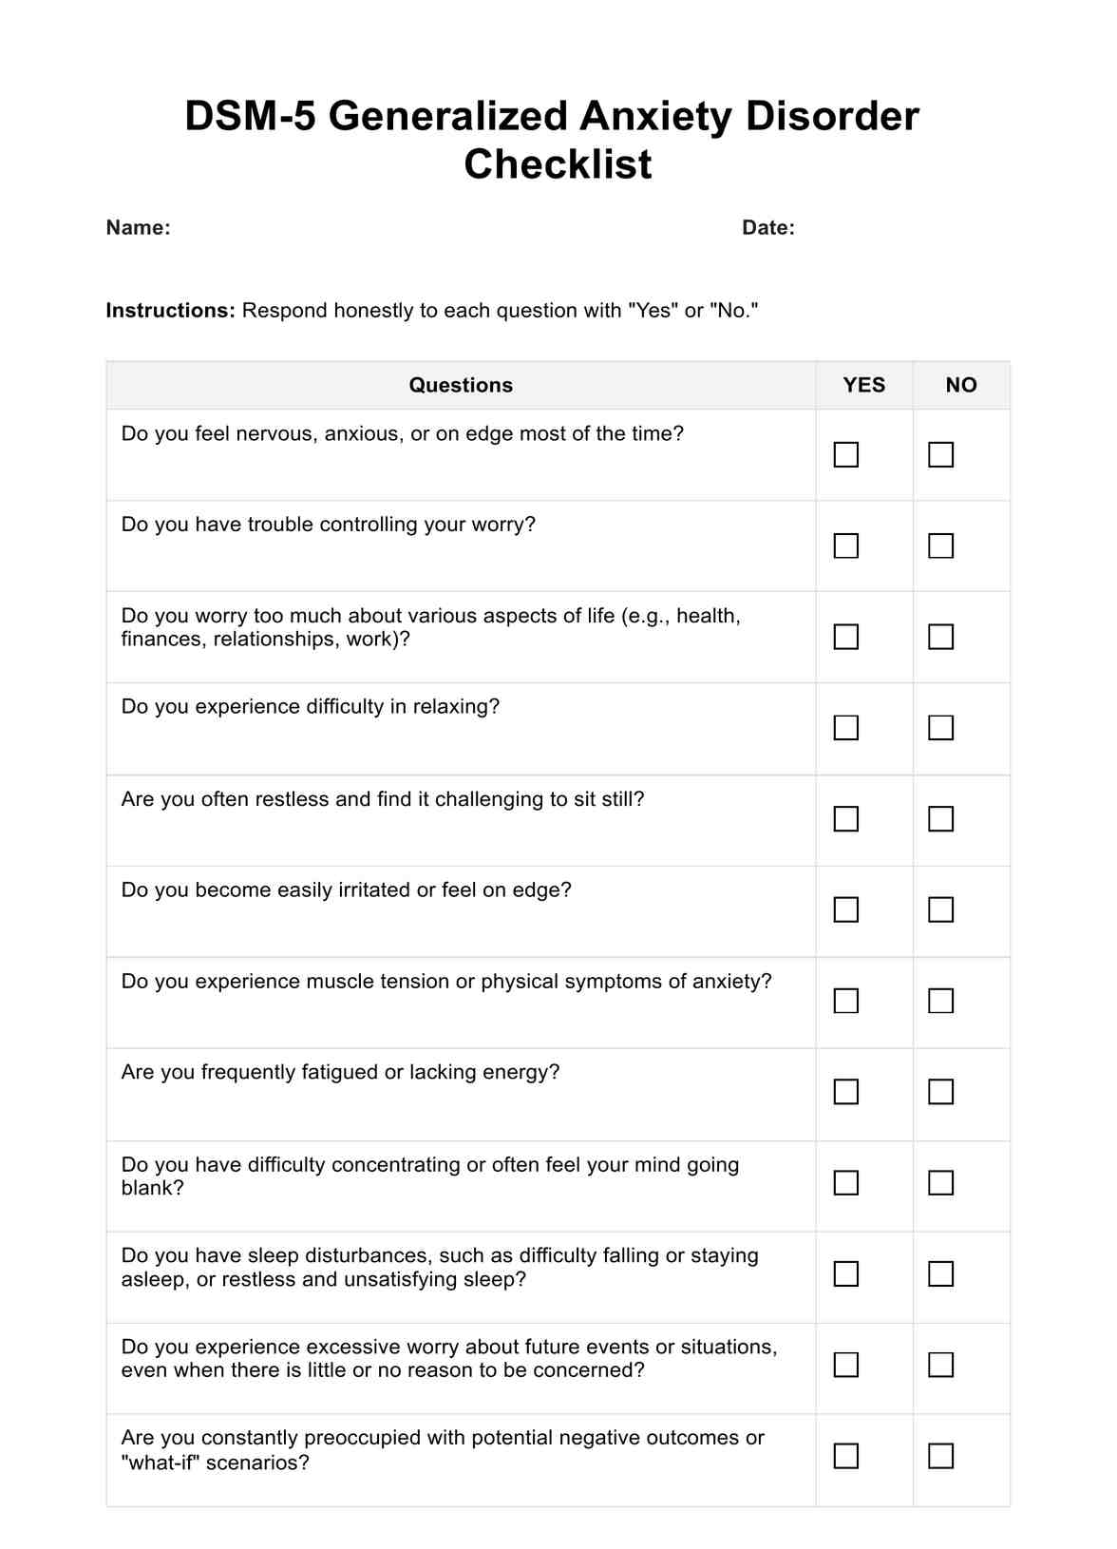Click the Questions column header
1117x1549 pixels.
point(461,385)
